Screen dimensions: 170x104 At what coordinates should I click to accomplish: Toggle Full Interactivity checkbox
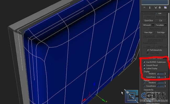[148, 50]
